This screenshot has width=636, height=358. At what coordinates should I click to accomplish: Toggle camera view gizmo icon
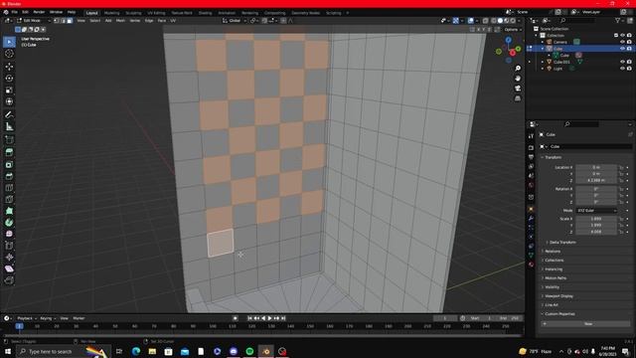coord(518,89)
